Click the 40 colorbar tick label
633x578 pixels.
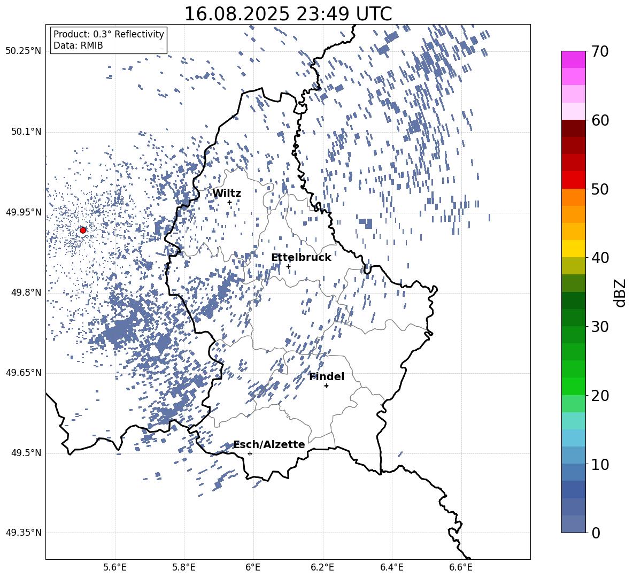pos(600,258)
